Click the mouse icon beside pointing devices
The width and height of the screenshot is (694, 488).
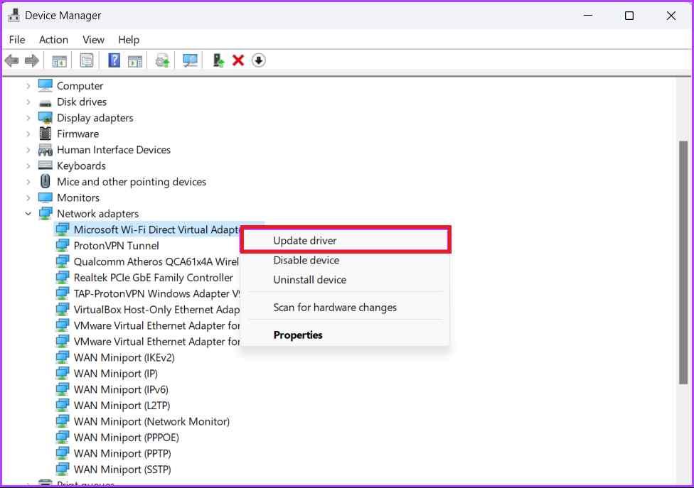click(45, 181)
